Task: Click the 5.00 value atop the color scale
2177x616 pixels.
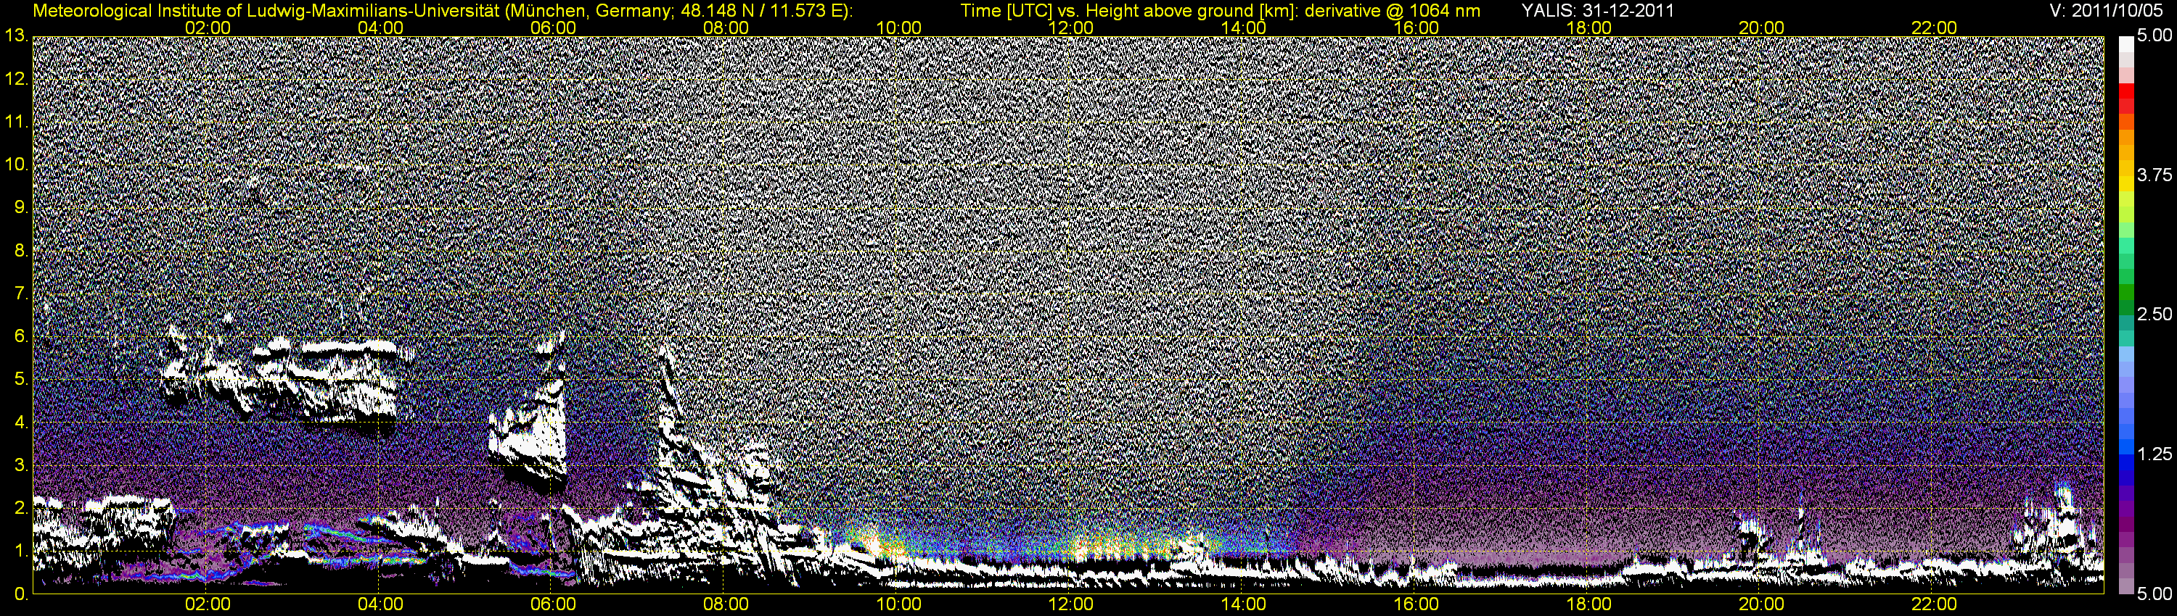Action: pyautogui.click(x=2155, y=36)
